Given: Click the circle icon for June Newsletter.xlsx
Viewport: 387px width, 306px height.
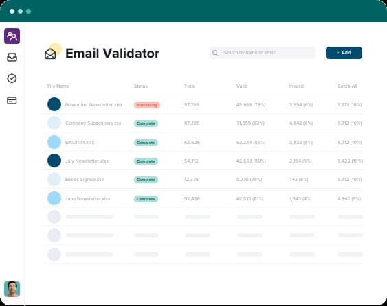Looking at the screenshot, I should click(x=54, y=198).
